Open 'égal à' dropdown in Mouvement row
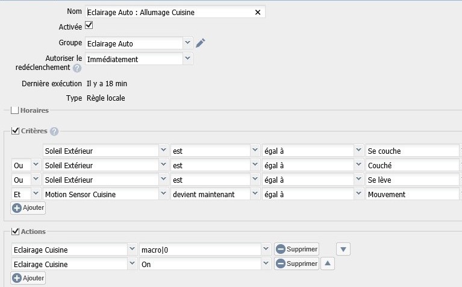Screen dimensions: 462x287 pyautogui.click(x=358, y=194)
